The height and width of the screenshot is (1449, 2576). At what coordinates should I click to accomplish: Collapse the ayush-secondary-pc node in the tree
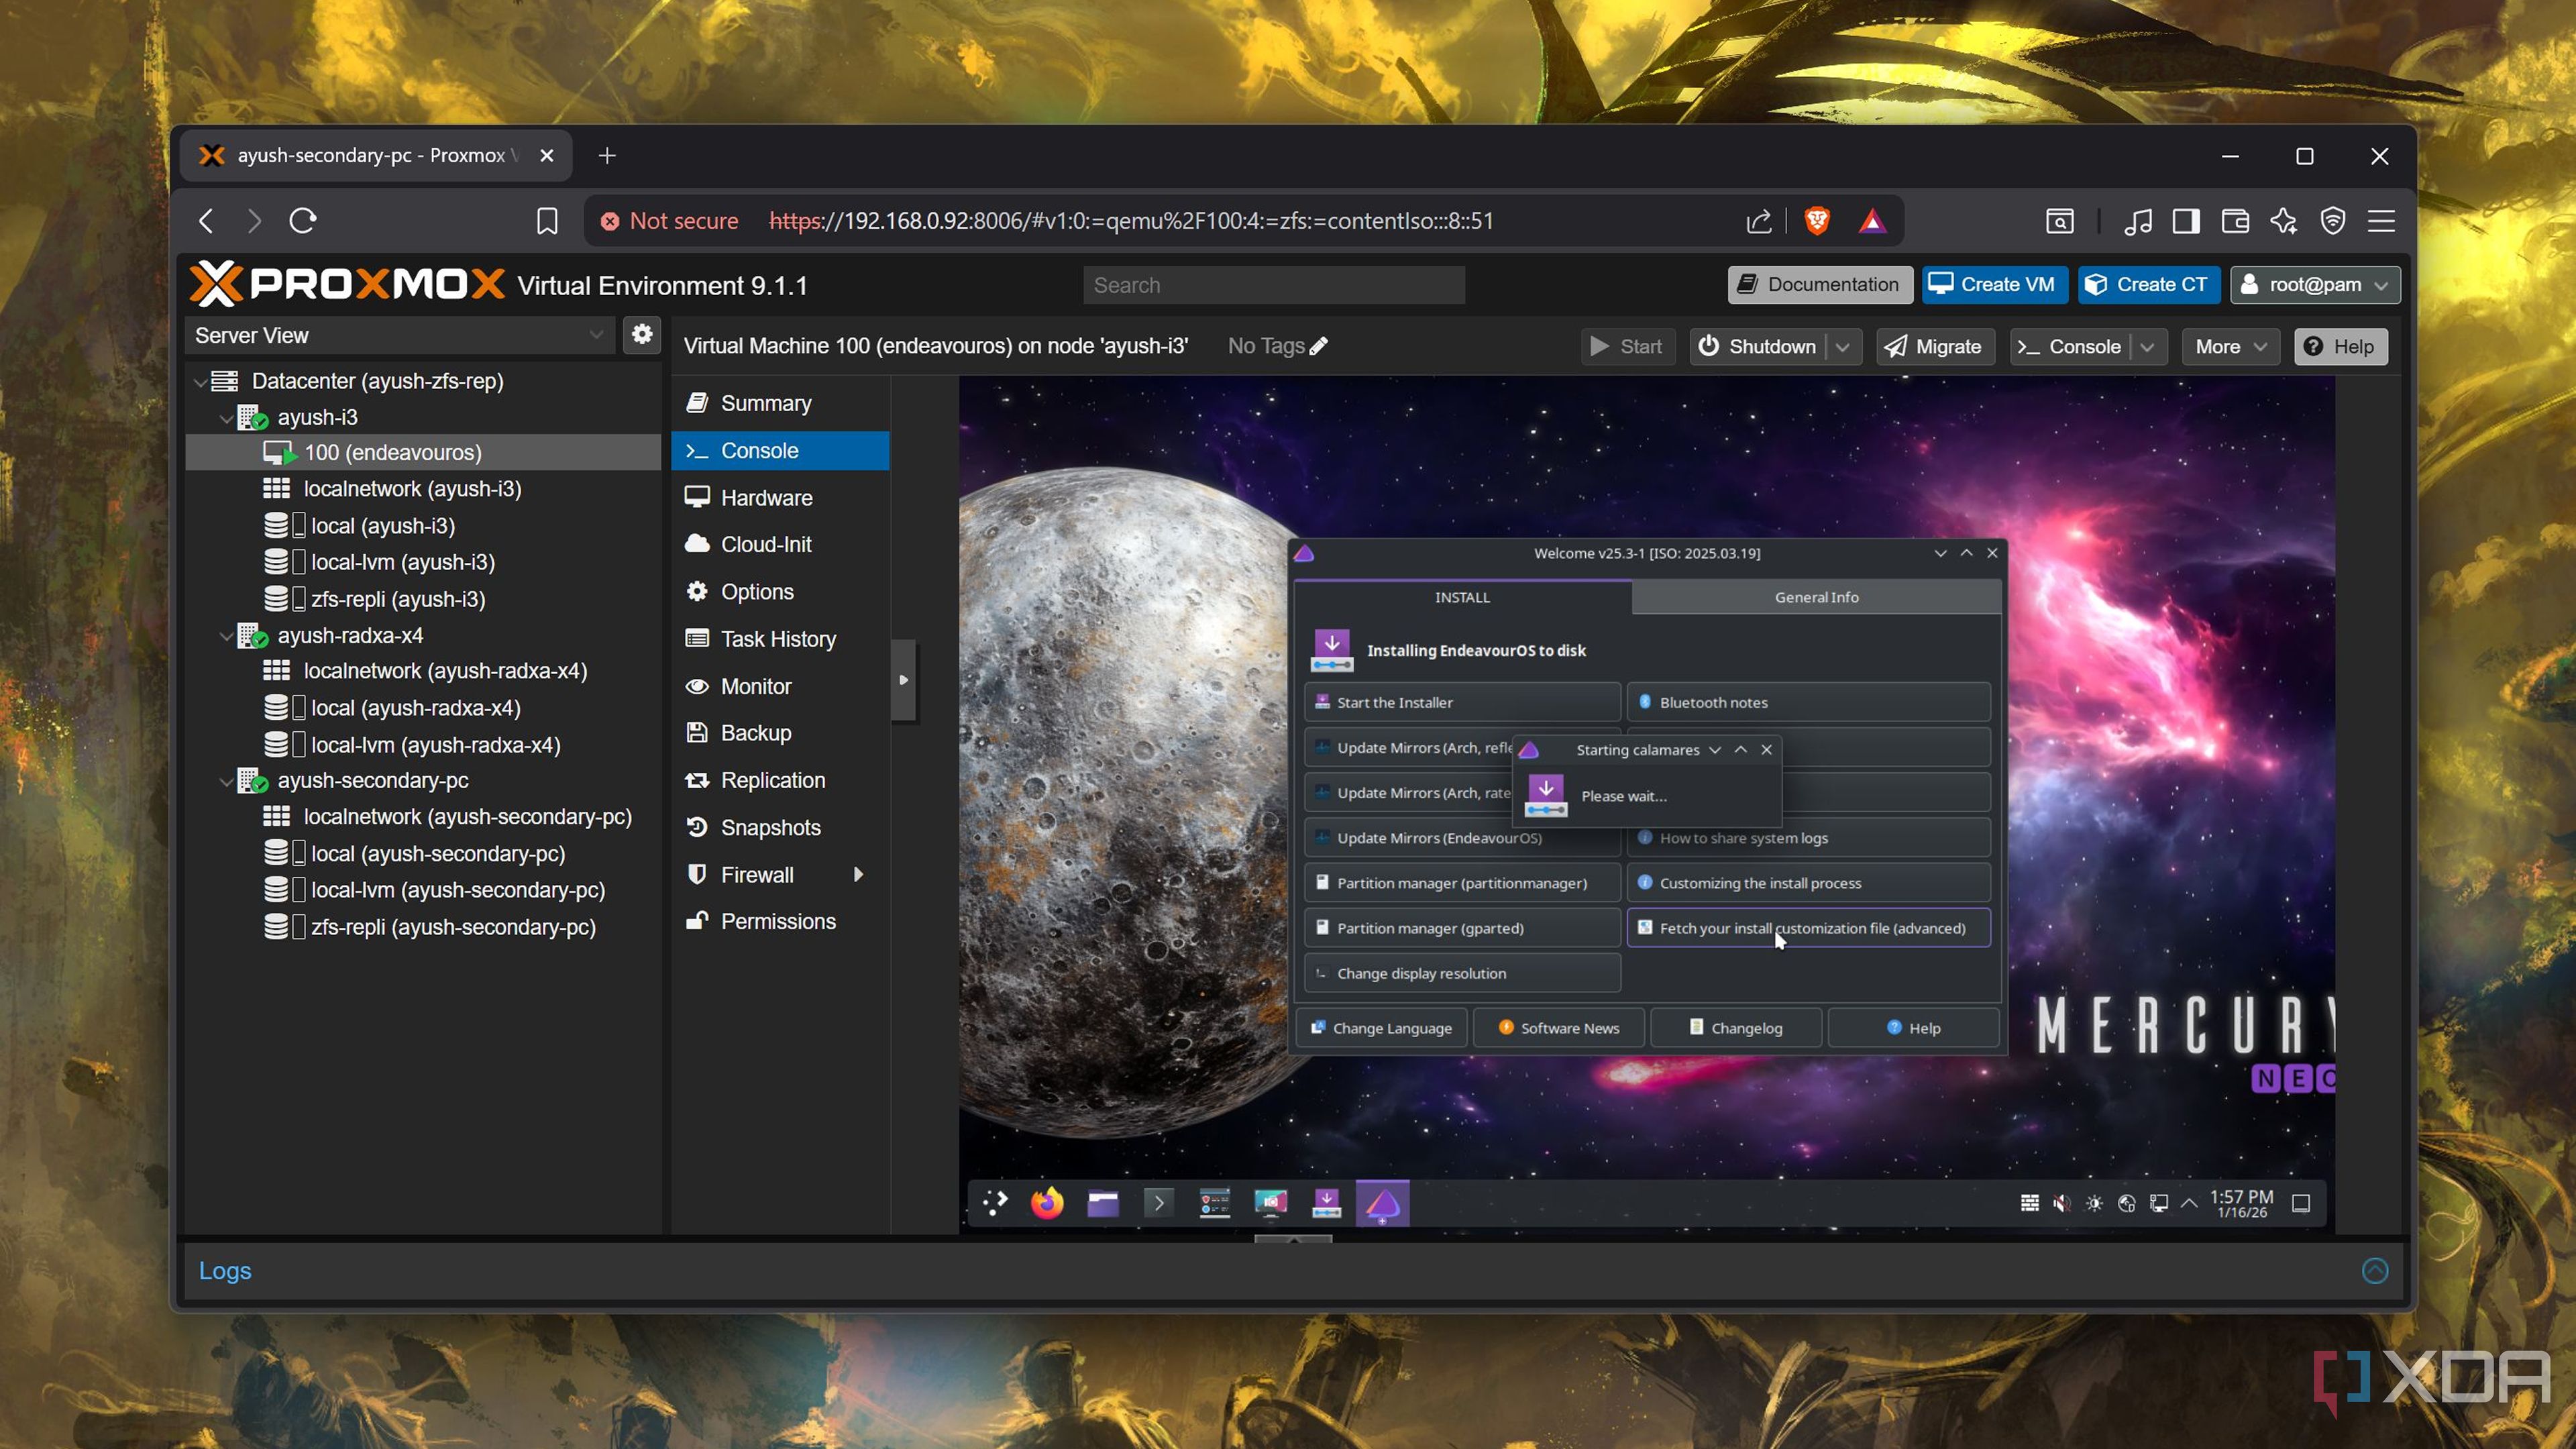tap(226, 781)
